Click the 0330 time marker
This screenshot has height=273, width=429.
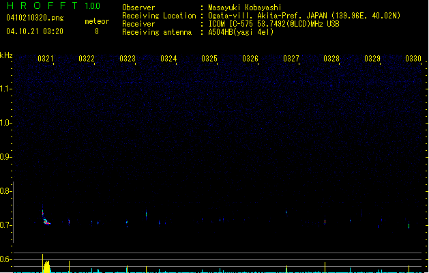coord(413,59)
